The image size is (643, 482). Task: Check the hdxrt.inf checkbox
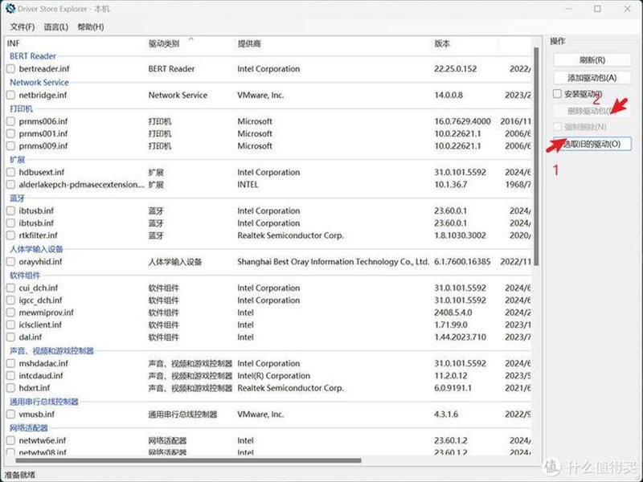tap(10, 388)
